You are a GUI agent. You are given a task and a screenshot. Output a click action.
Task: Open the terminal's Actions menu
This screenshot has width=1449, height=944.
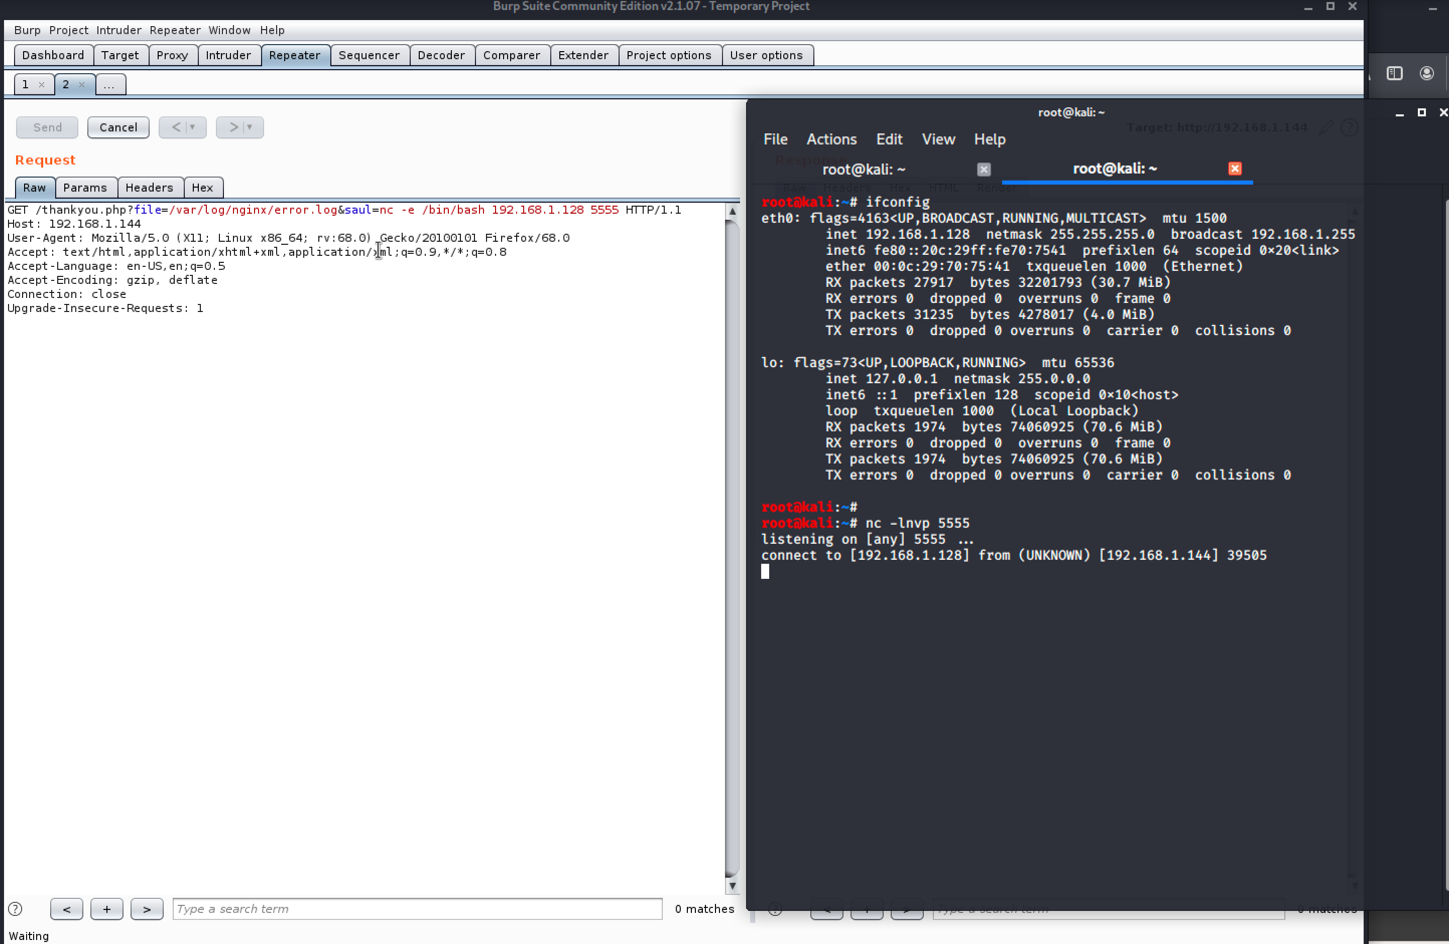[831, 139]
